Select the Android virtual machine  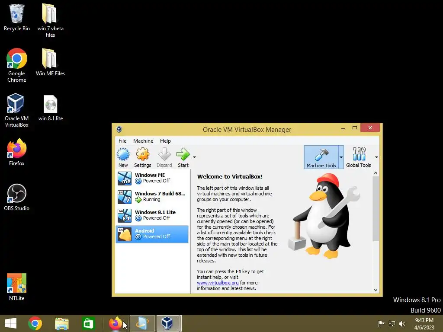tap(152, 234)
